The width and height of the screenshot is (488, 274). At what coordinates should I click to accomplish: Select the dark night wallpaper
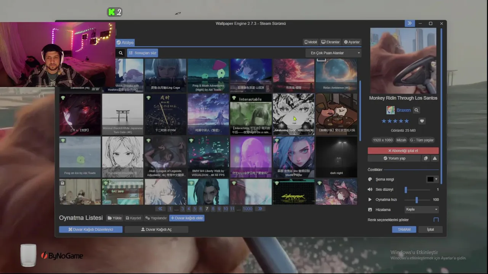(x=336, y=157)
